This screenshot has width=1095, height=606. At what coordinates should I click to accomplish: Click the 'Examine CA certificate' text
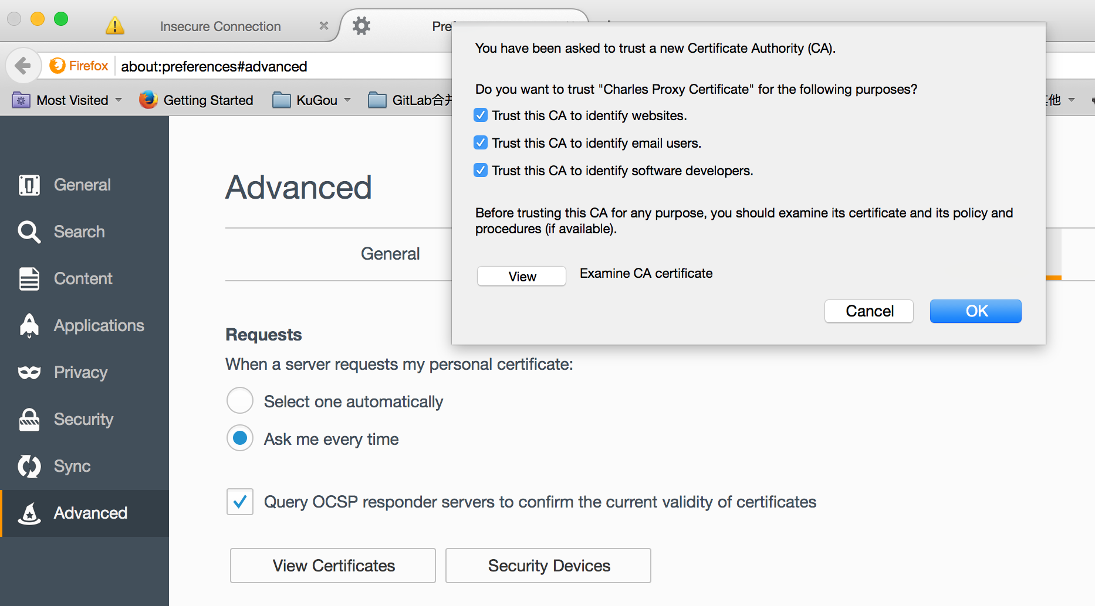[x=646, y=273]
